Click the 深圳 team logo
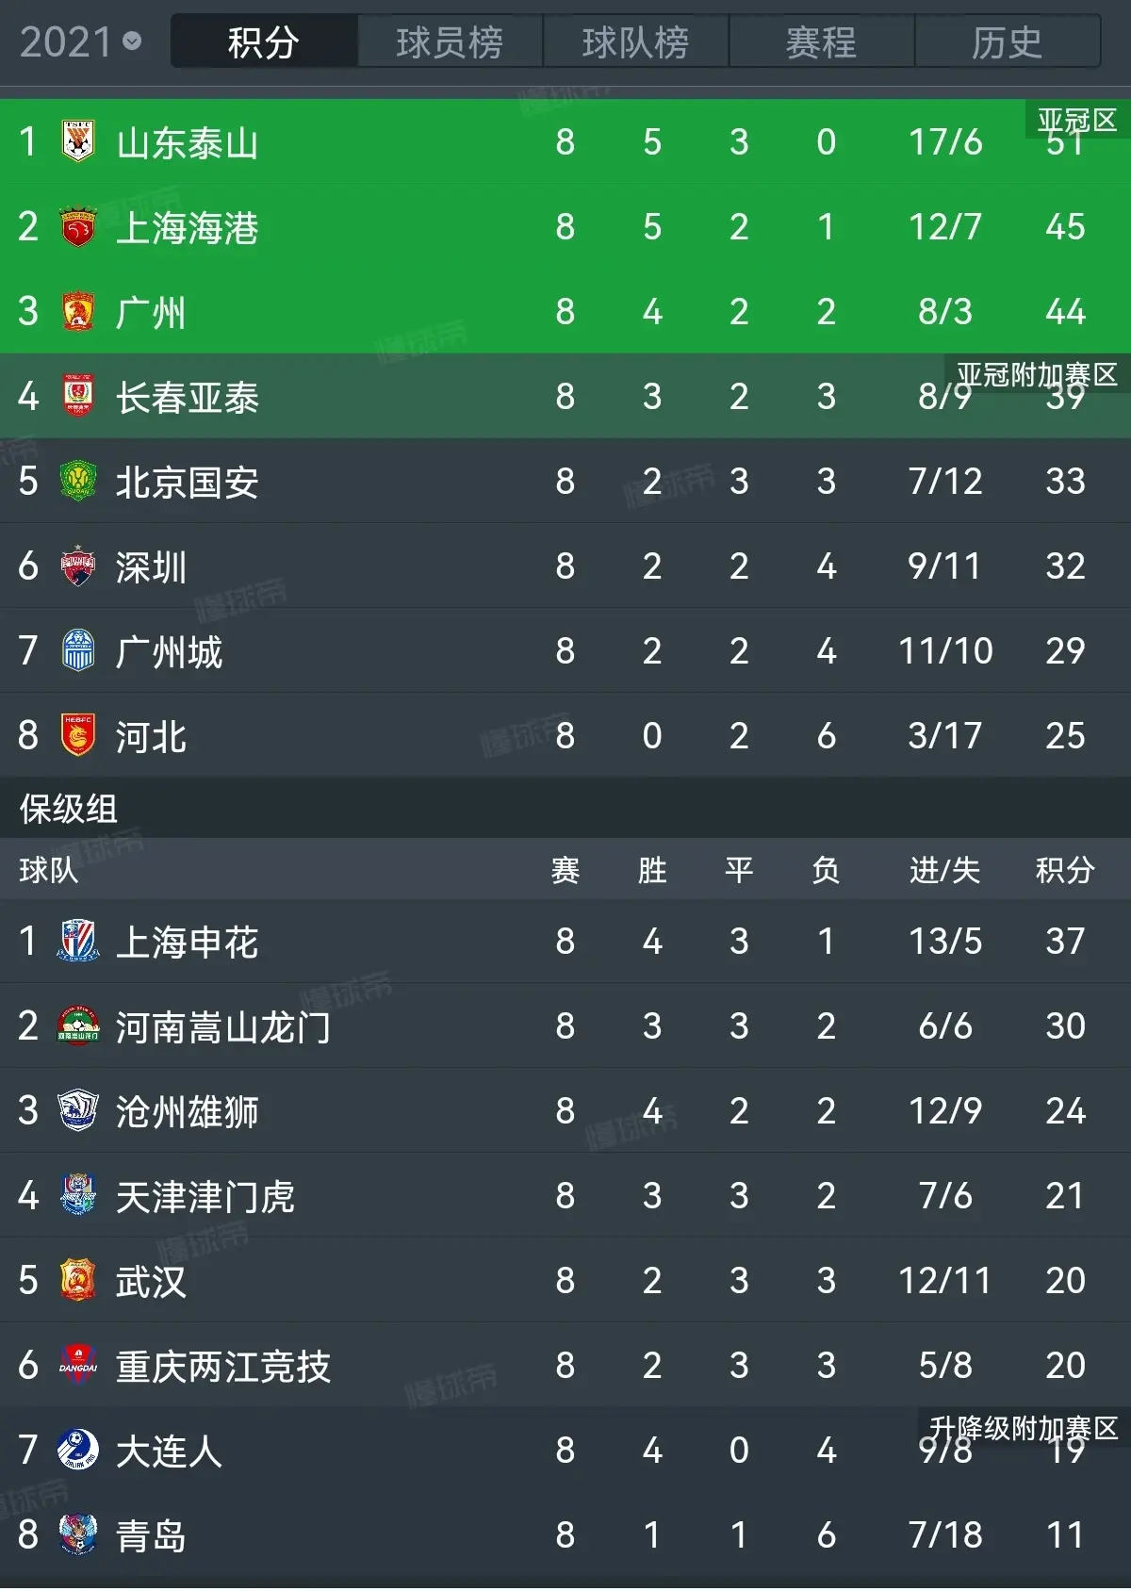This screenshot has width=1131, height=1591. point(78,566)
